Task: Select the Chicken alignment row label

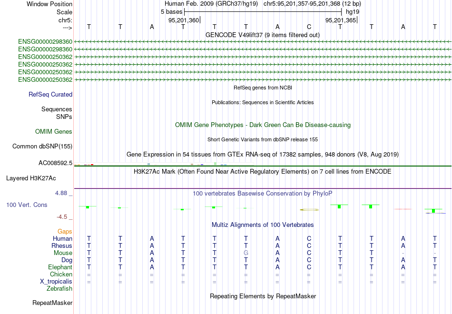Action: (x=61, y=275)
